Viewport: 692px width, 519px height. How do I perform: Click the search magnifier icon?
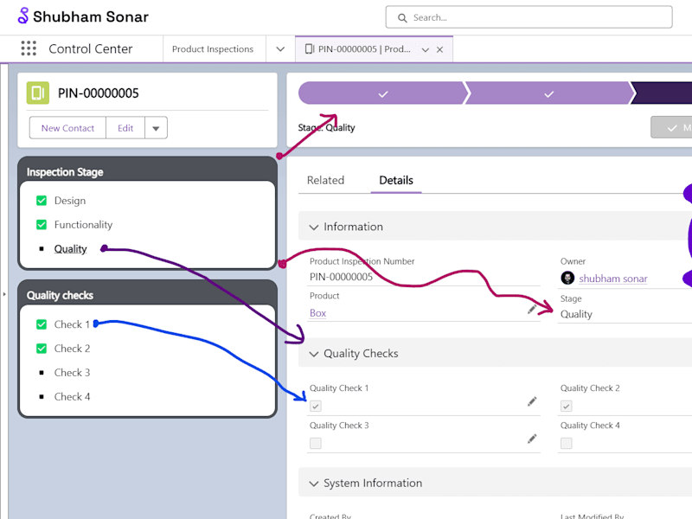coord(402,18)
